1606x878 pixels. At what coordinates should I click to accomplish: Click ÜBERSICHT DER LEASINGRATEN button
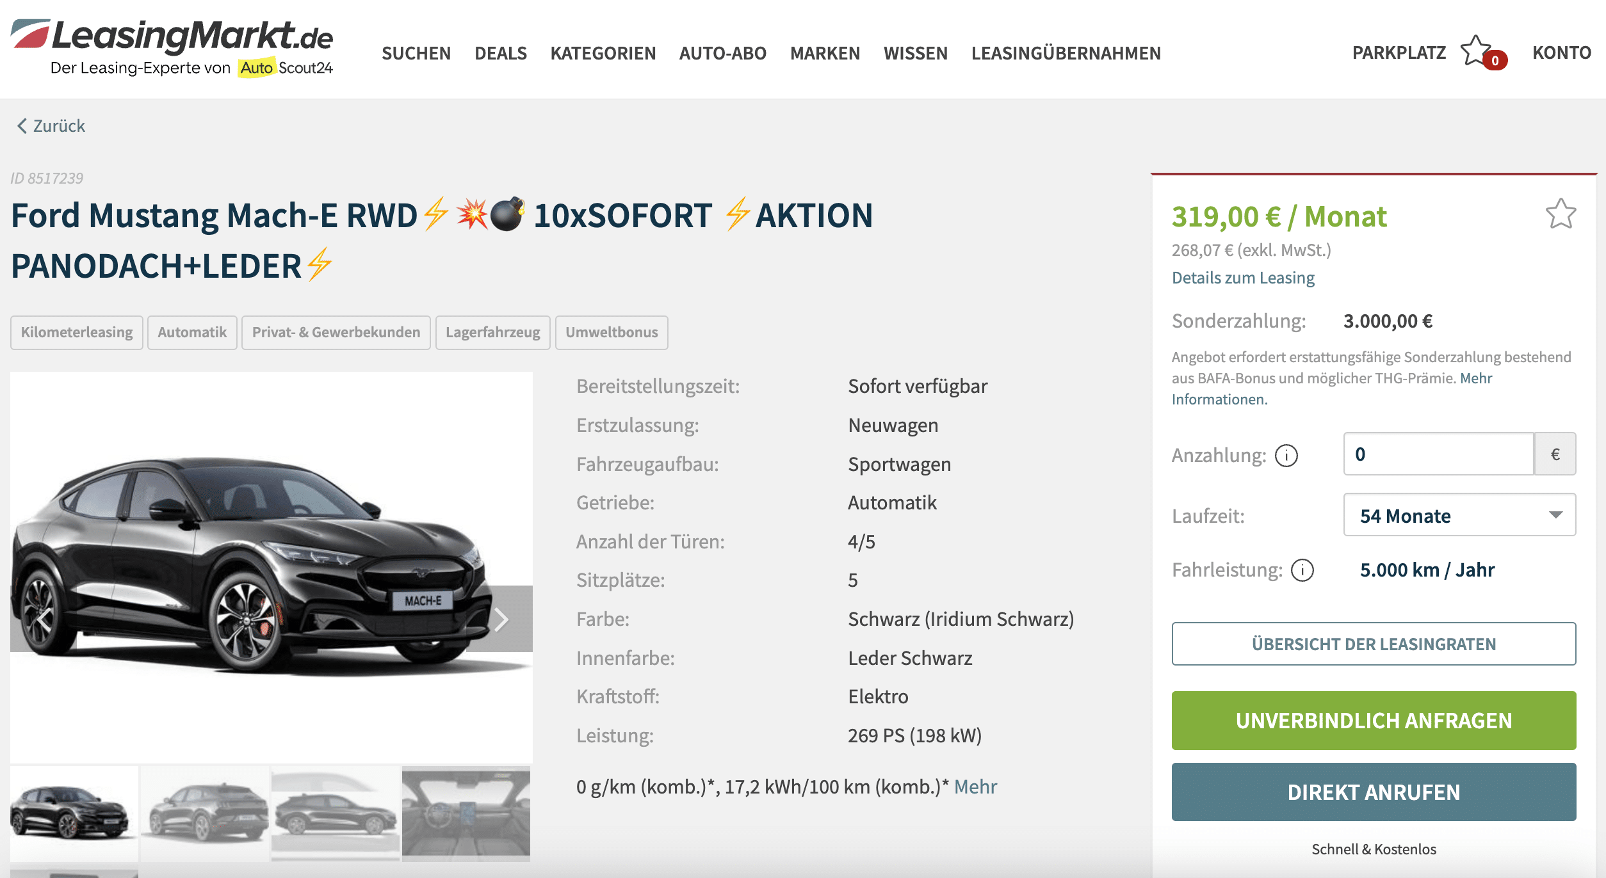(x=1374, y=644)
